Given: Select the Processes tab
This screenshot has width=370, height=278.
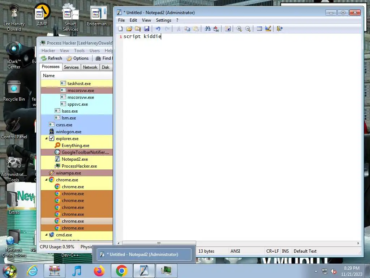Looking at the screenshot, I should (51, 67).
